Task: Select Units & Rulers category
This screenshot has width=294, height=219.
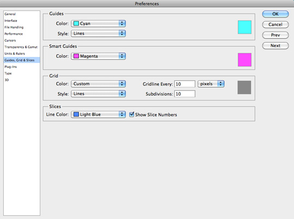Action: click(15, 54)
